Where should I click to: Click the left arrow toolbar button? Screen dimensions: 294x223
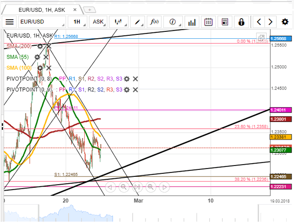[x=259, y=22]
